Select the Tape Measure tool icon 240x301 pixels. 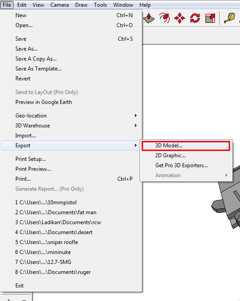pyautogui.click(x=230, y=18)
